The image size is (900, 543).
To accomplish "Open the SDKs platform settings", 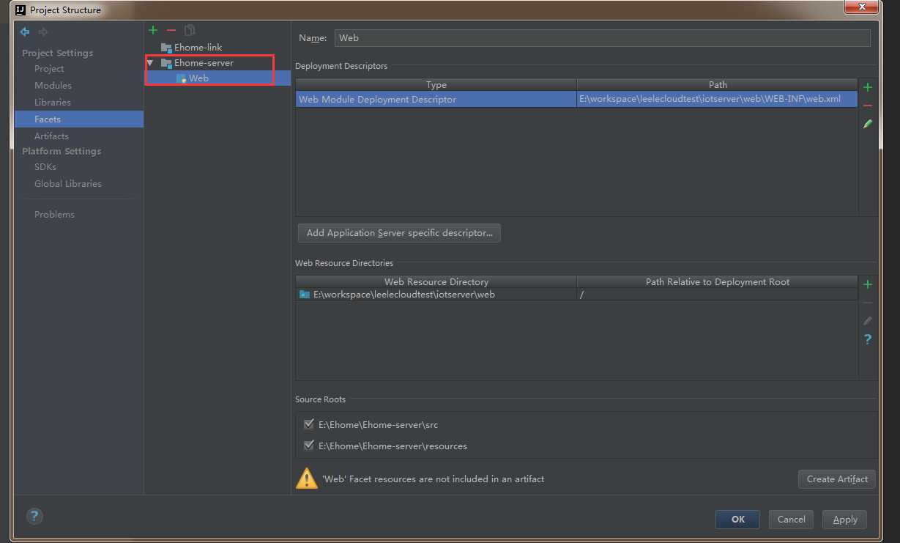I will click(x=45, y=167).
